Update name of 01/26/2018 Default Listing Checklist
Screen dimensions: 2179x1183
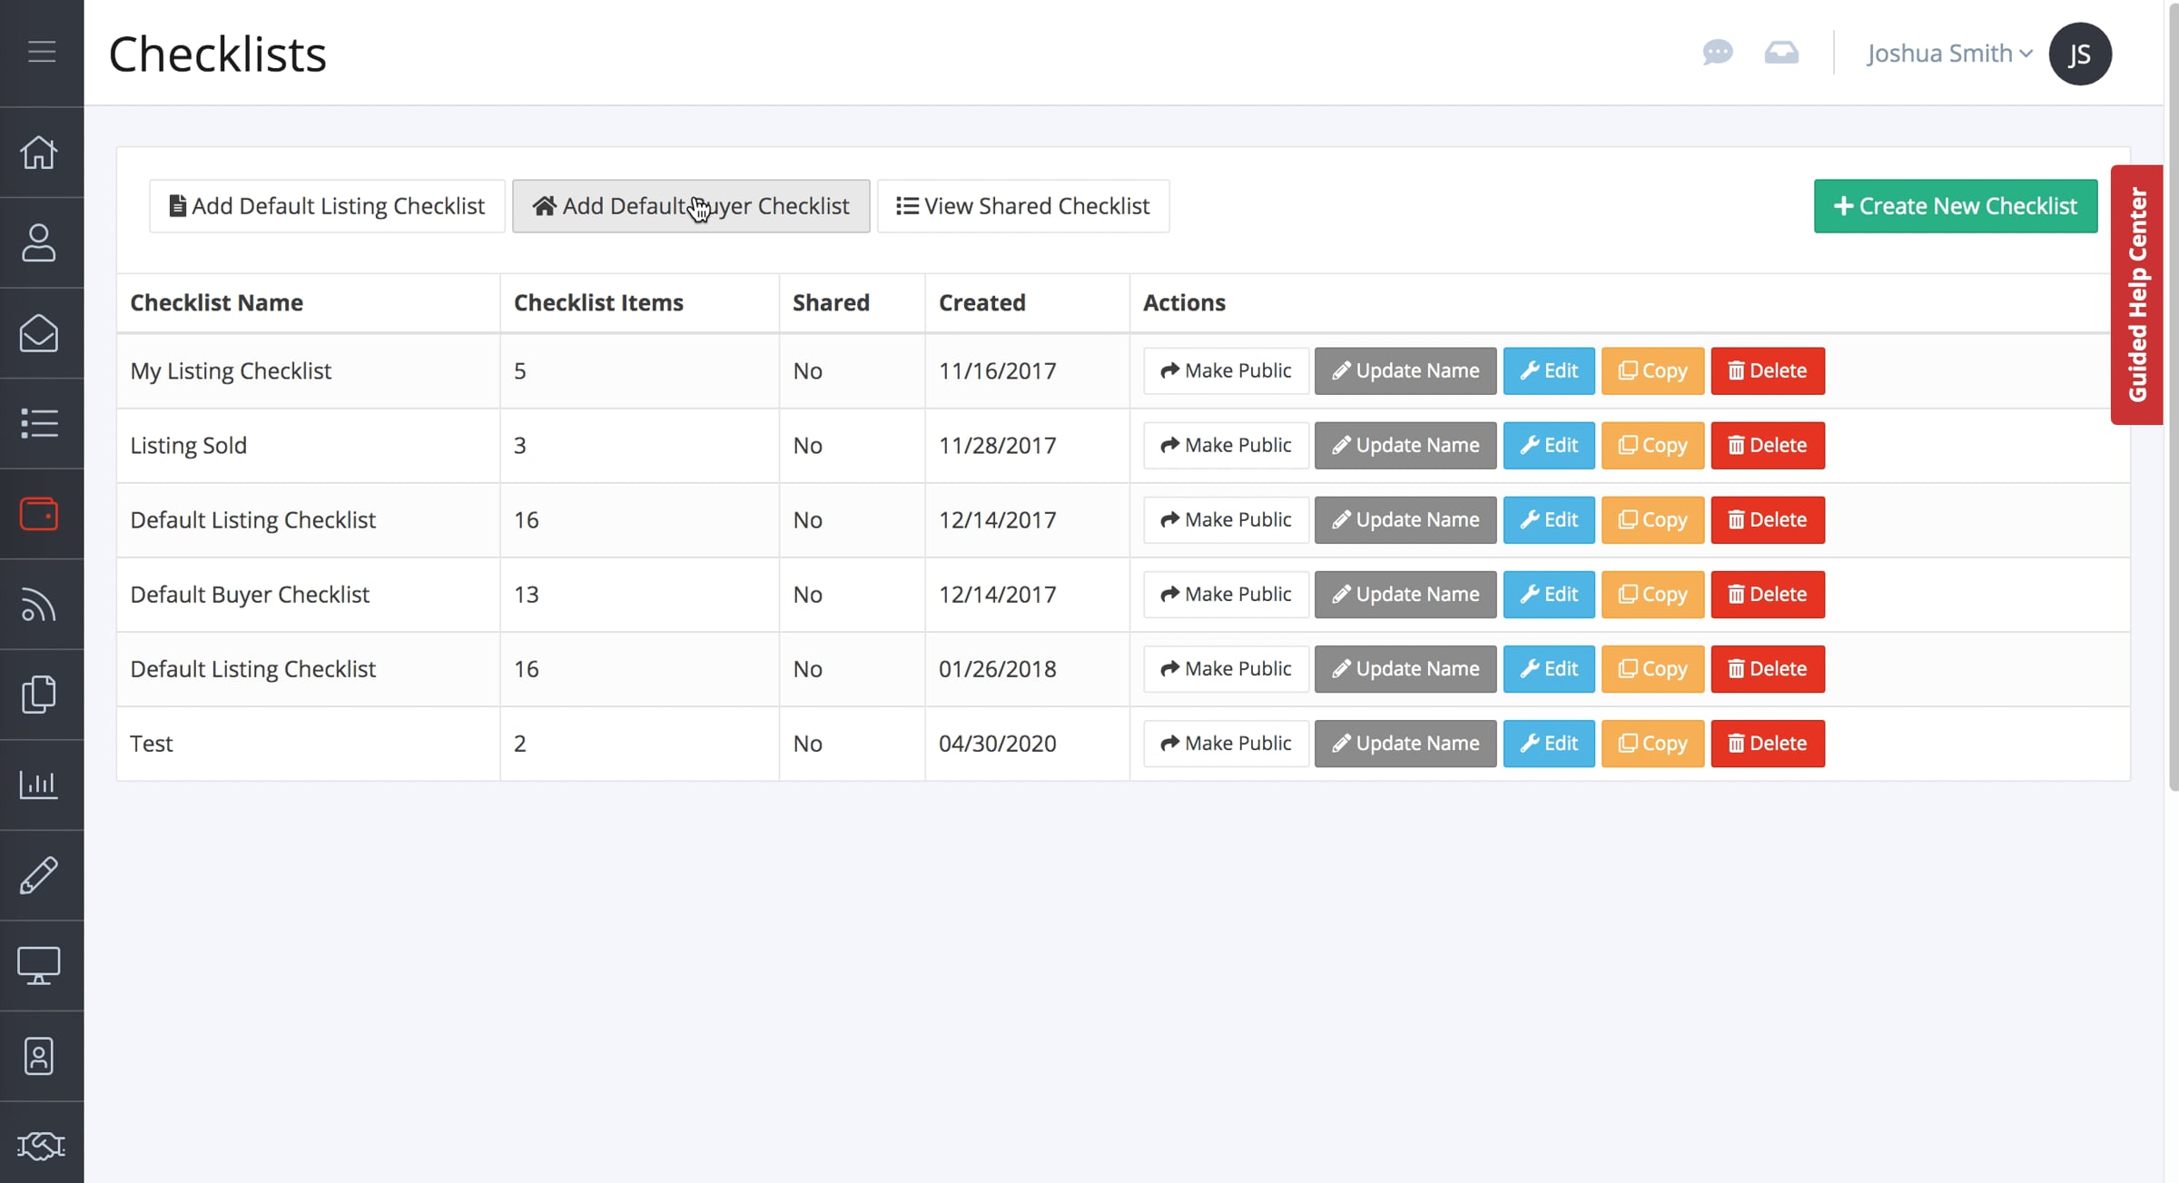click(1405, 668)
